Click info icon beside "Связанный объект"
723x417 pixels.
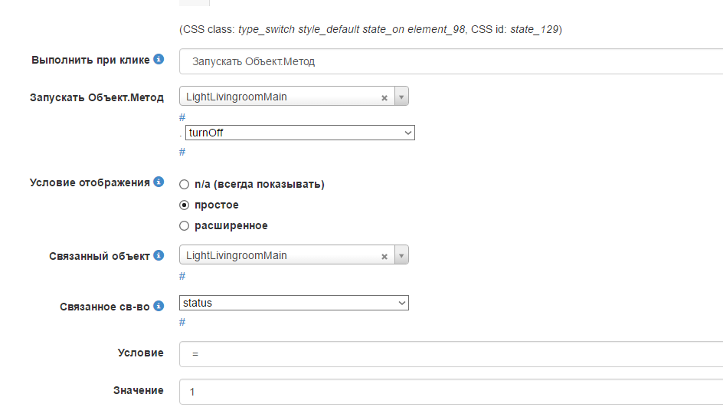pyautogui.click(x=159, y=255)
